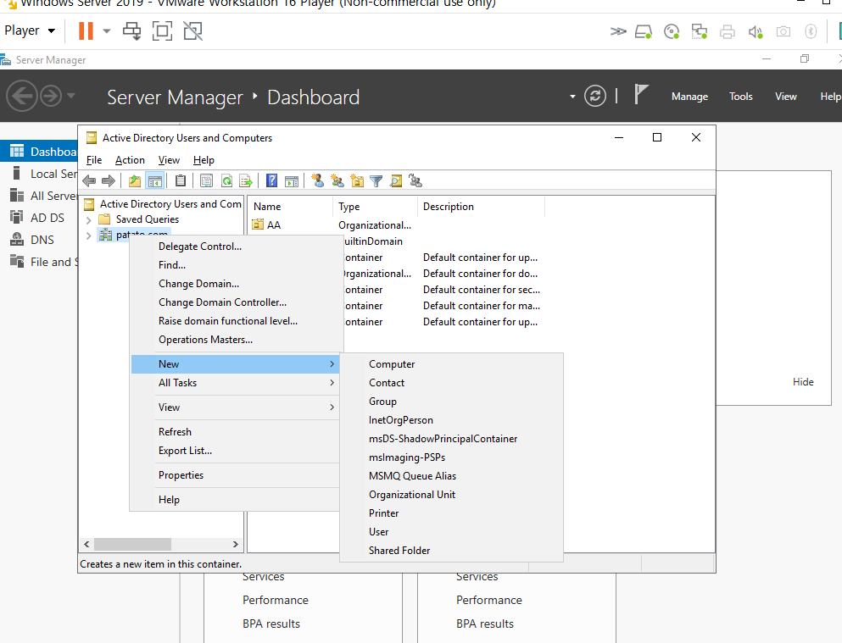This screenshot has width=842, height=643.
Task: Open the Server Manager header View menu
Action: point(786,97)
